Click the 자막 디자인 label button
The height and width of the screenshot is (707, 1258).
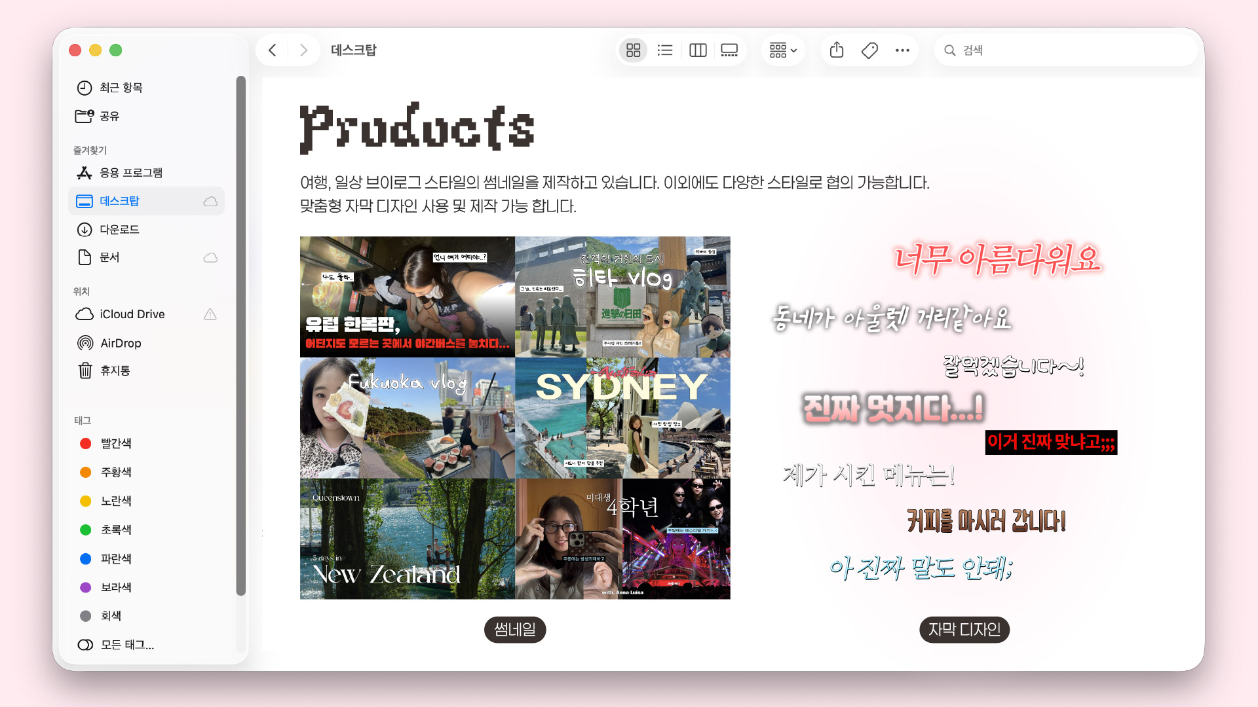pyautogui.click(x=964, y=630)
